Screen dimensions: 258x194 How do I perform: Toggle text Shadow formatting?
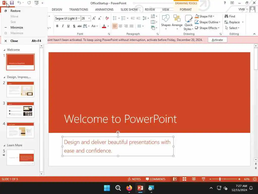[x=74, y=26]
